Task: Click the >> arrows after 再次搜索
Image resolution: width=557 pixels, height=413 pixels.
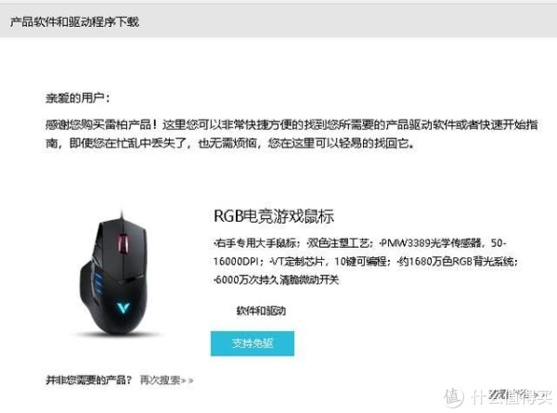Action: (188, 381)
